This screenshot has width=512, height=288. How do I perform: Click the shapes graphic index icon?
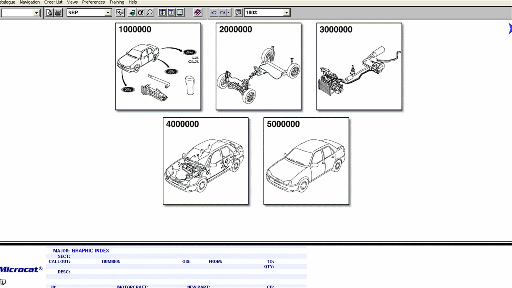(x=132, y=13)
